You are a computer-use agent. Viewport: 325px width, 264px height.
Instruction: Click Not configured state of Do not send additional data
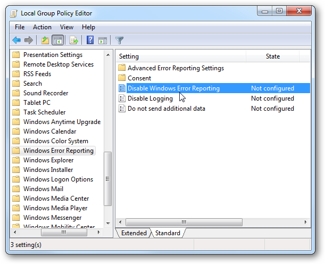272,109
